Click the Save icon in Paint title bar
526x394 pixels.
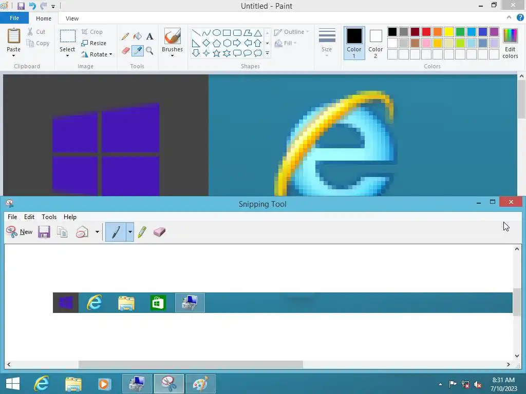(21, 6)
